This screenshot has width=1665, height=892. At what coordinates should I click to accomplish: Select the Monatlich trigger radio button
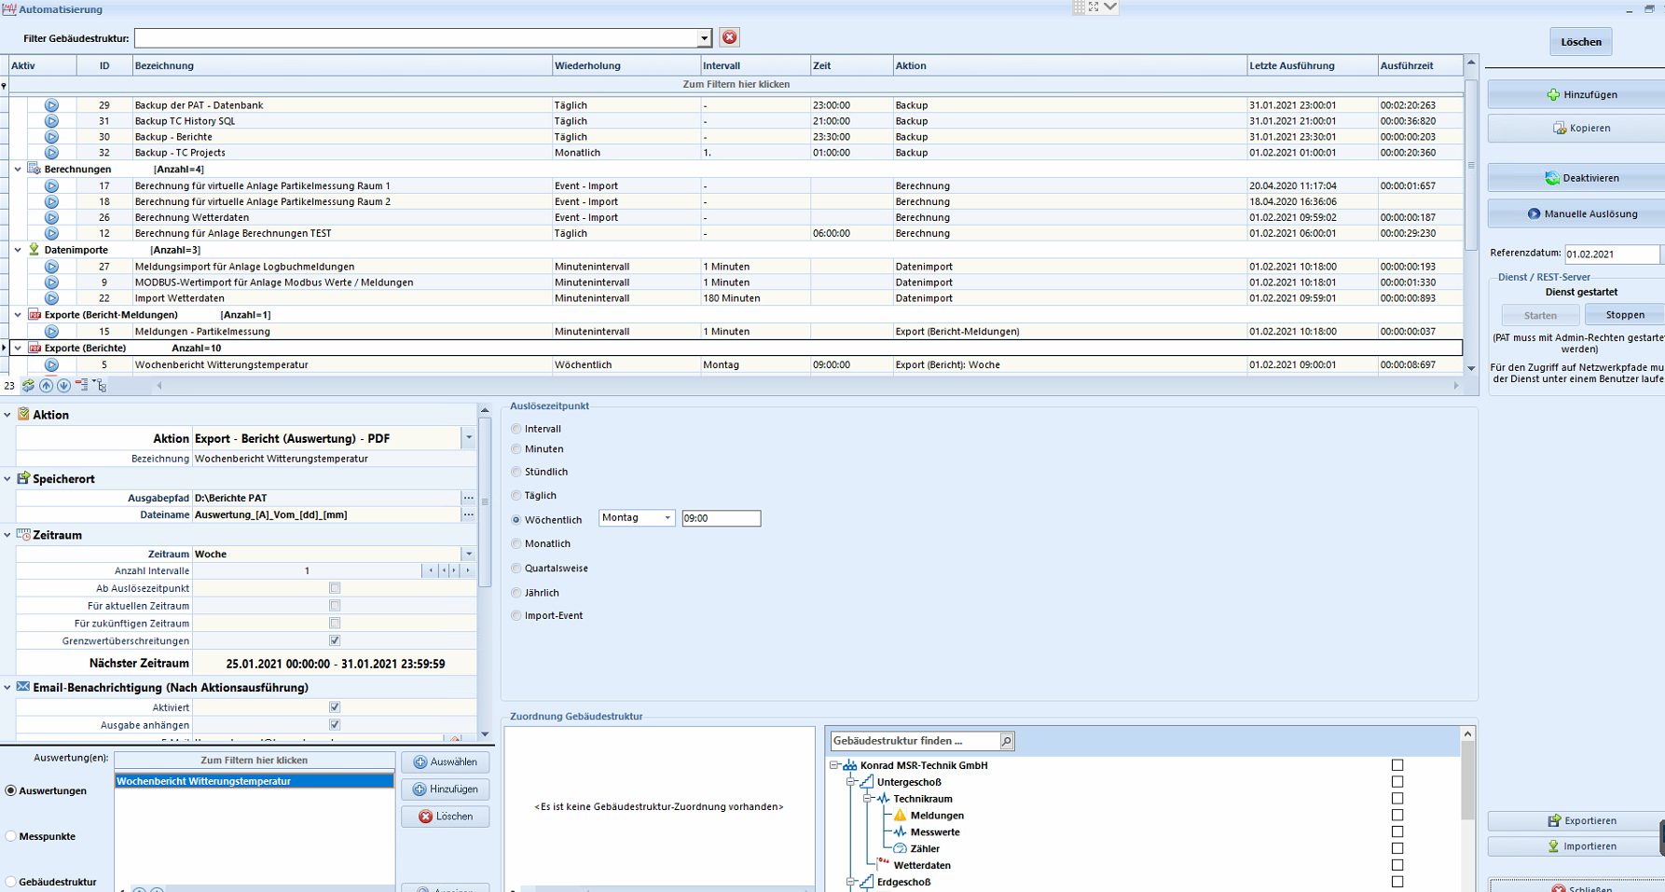[516, 543]
